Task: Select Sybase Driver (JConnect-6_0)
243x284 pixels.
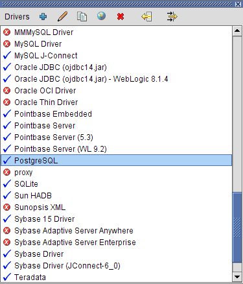Action: 117,266
